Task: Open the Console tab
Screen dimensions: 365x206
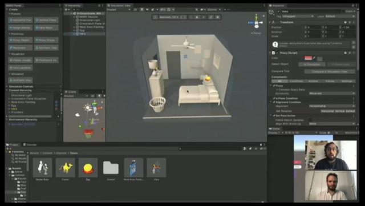Action: [30, 145]
